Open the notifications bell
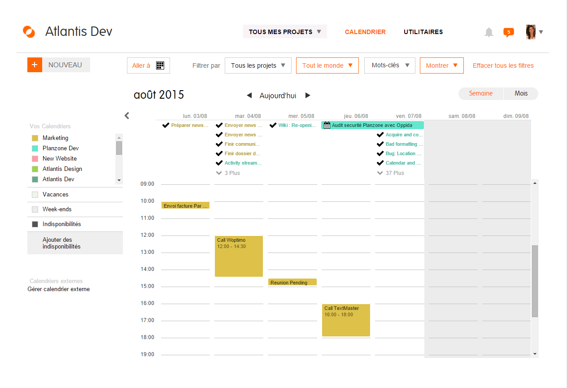This screenshot has height=388, width=567. pyautogui.click(x=489, y=32)
